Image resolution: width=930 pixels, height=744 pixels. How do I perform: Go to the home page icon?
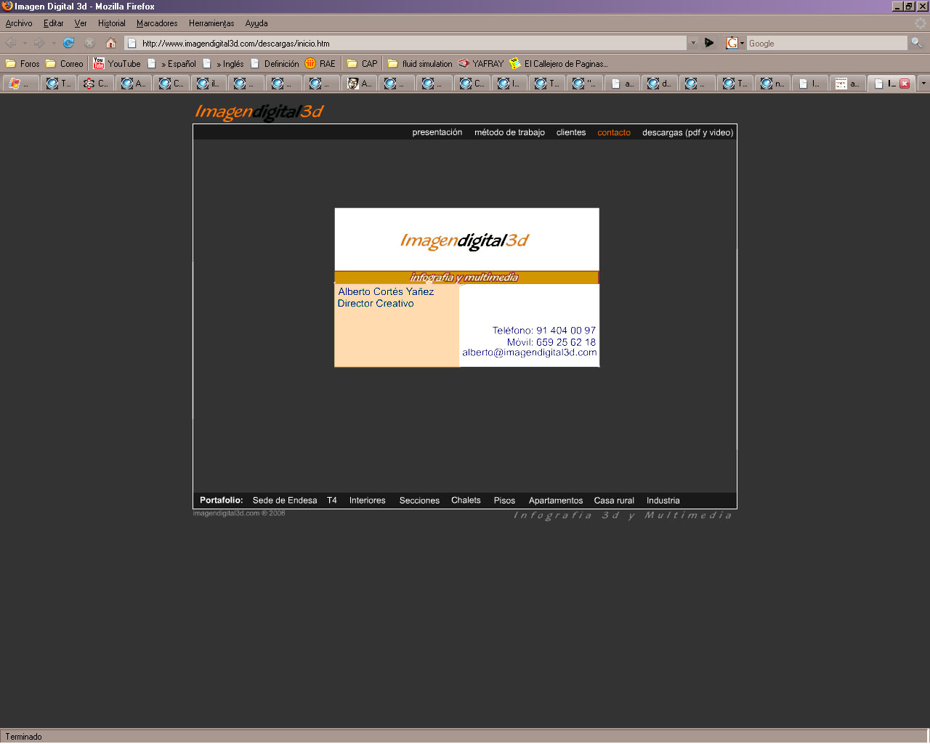[111, 43]
